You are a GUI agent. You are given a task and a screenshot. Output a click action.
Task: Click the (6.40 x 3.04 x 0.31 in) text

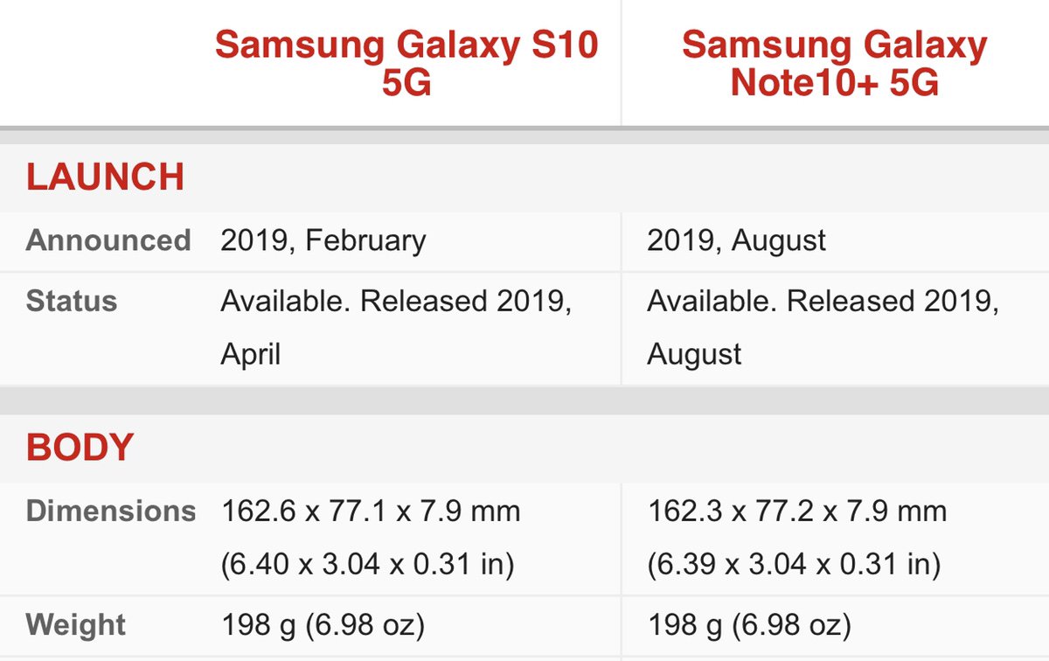tap(367, 565)
